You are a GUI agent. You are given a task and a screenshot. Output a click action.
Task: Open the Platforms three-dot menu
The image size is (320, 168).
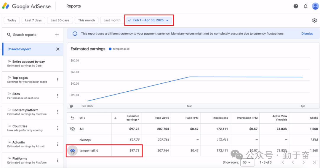[x=58, y=160]
